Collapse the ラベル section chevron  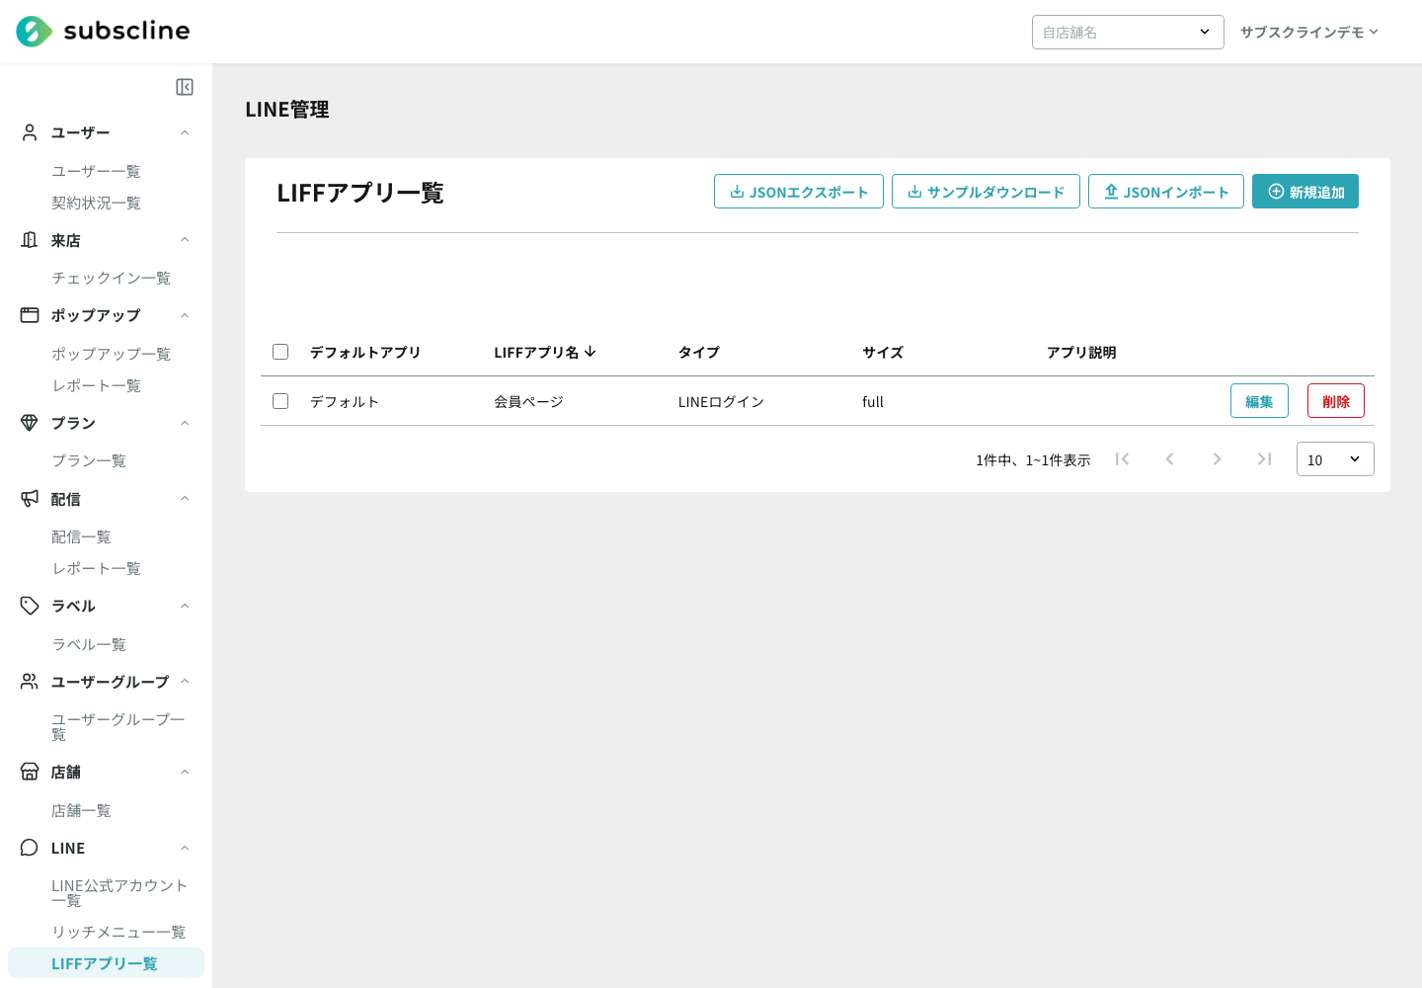(185, 606)
